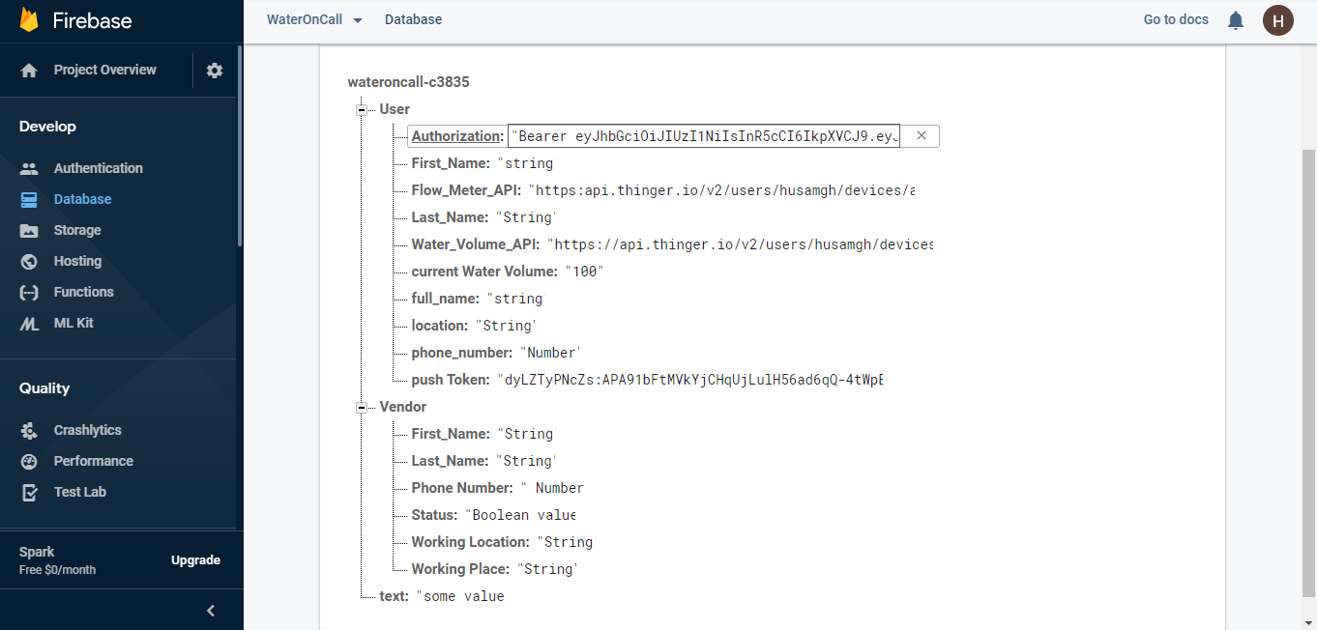Click the Test Lab checklist icon

pyautogui.click(x=29, y=492)
